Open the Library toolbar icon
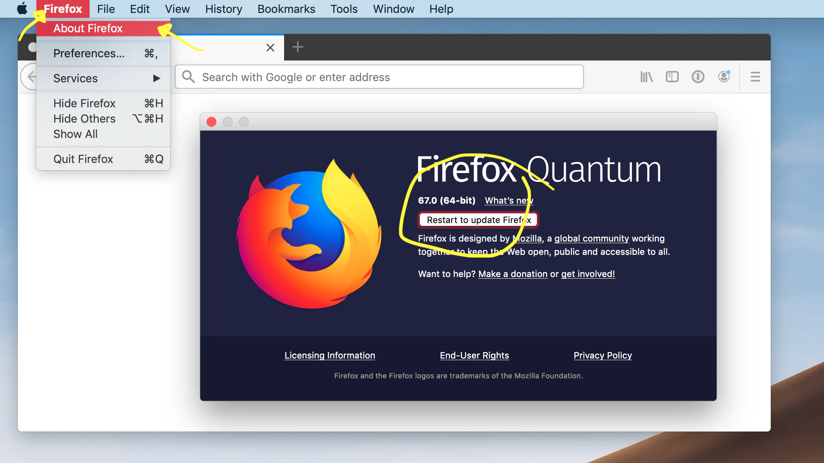Screen dimensions: 824x463 click(646, 77)
